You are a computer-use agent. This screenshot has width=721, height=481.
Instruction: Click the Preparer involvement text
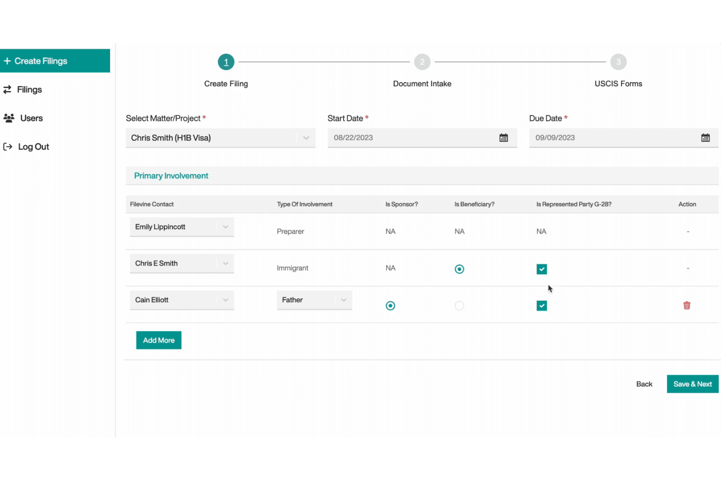[x=290, y=231]
